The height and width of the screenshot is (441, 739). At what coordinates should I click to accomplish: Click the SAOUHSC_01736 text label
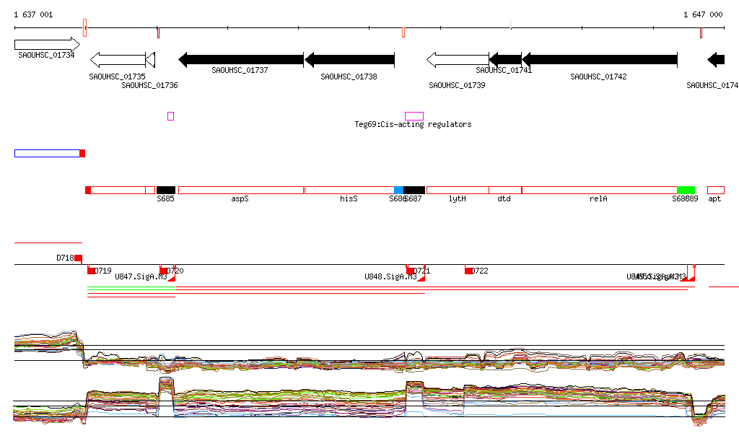pyautogui.click(x=150, y=85)
